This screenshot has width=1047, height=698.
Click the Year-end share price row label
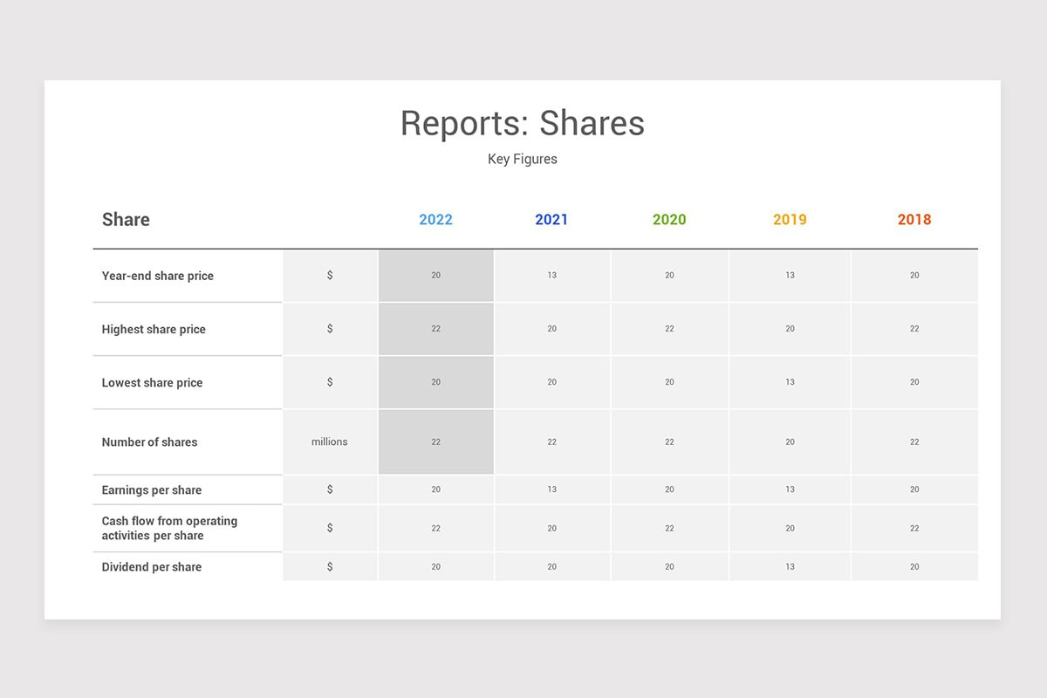click(158, 276)
